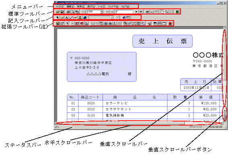Open print preview with the page-magnifier icon
228x156 pixels.
[73, 12]
